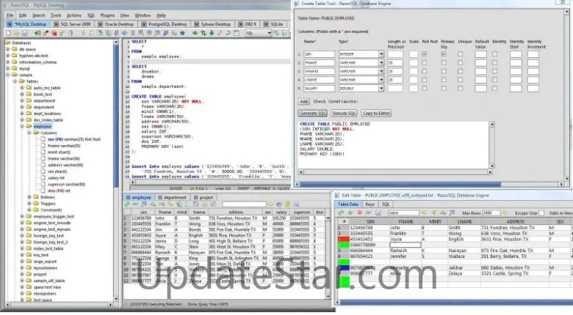Collapse the Tables folder expander

pos(15,81)
